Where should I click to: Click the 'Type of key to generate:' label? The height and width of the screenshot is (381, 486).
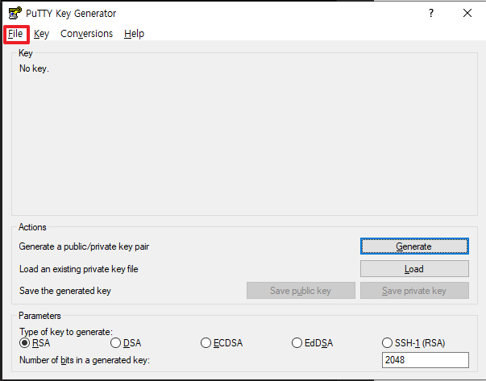pos(66,332)
